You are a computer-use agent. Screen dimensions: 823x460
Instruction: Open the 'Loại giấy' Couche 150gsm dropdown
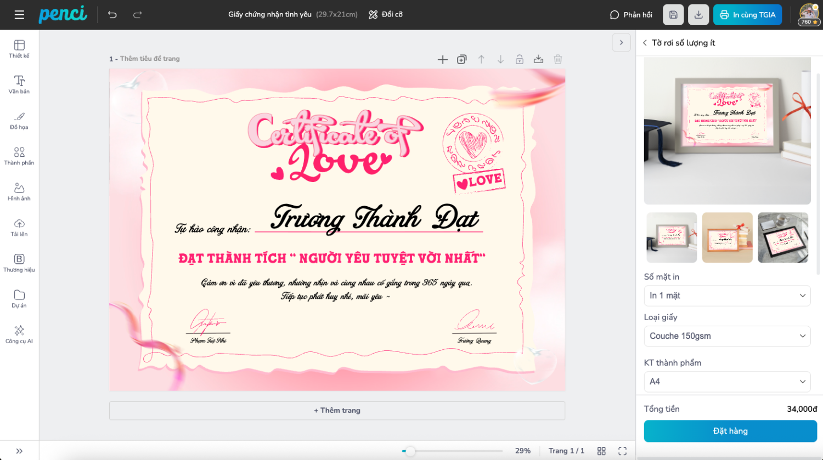point(727,336)
